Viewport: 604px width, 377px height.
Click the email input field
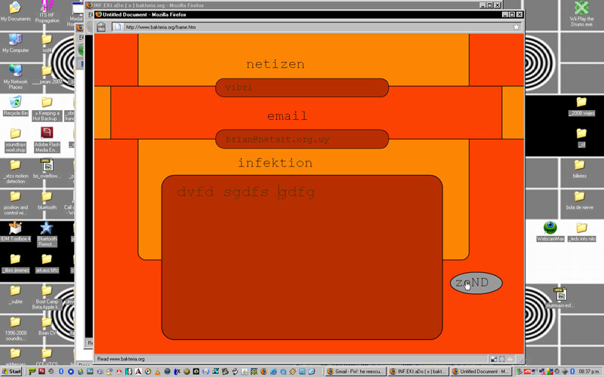(x=301, y=139)
